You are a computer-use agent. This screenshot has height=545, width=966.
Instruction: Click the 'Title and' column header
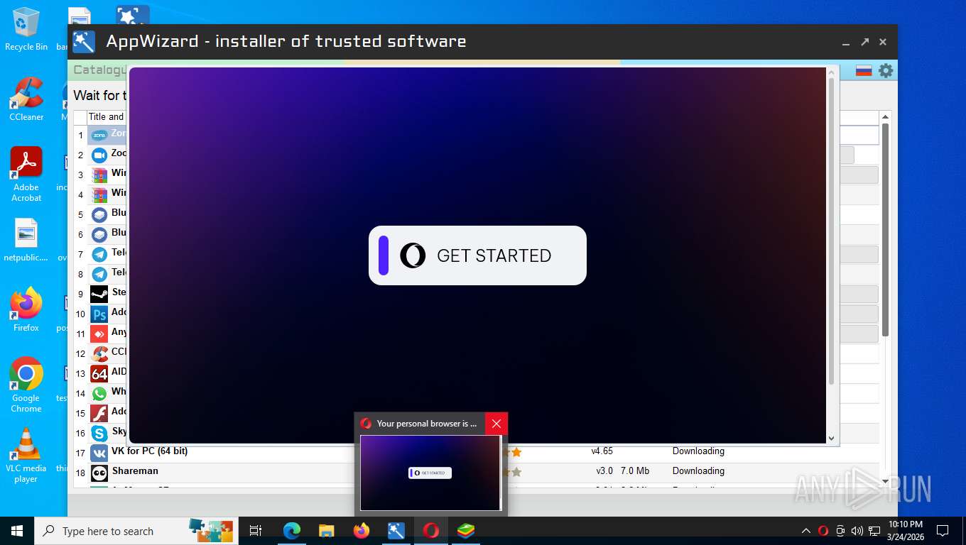tap(106, 117)
